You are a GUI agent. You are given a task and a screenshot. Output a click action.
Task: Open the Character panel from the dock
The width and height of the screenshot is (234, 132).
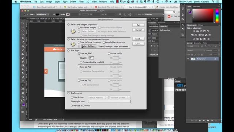(183, 25)
